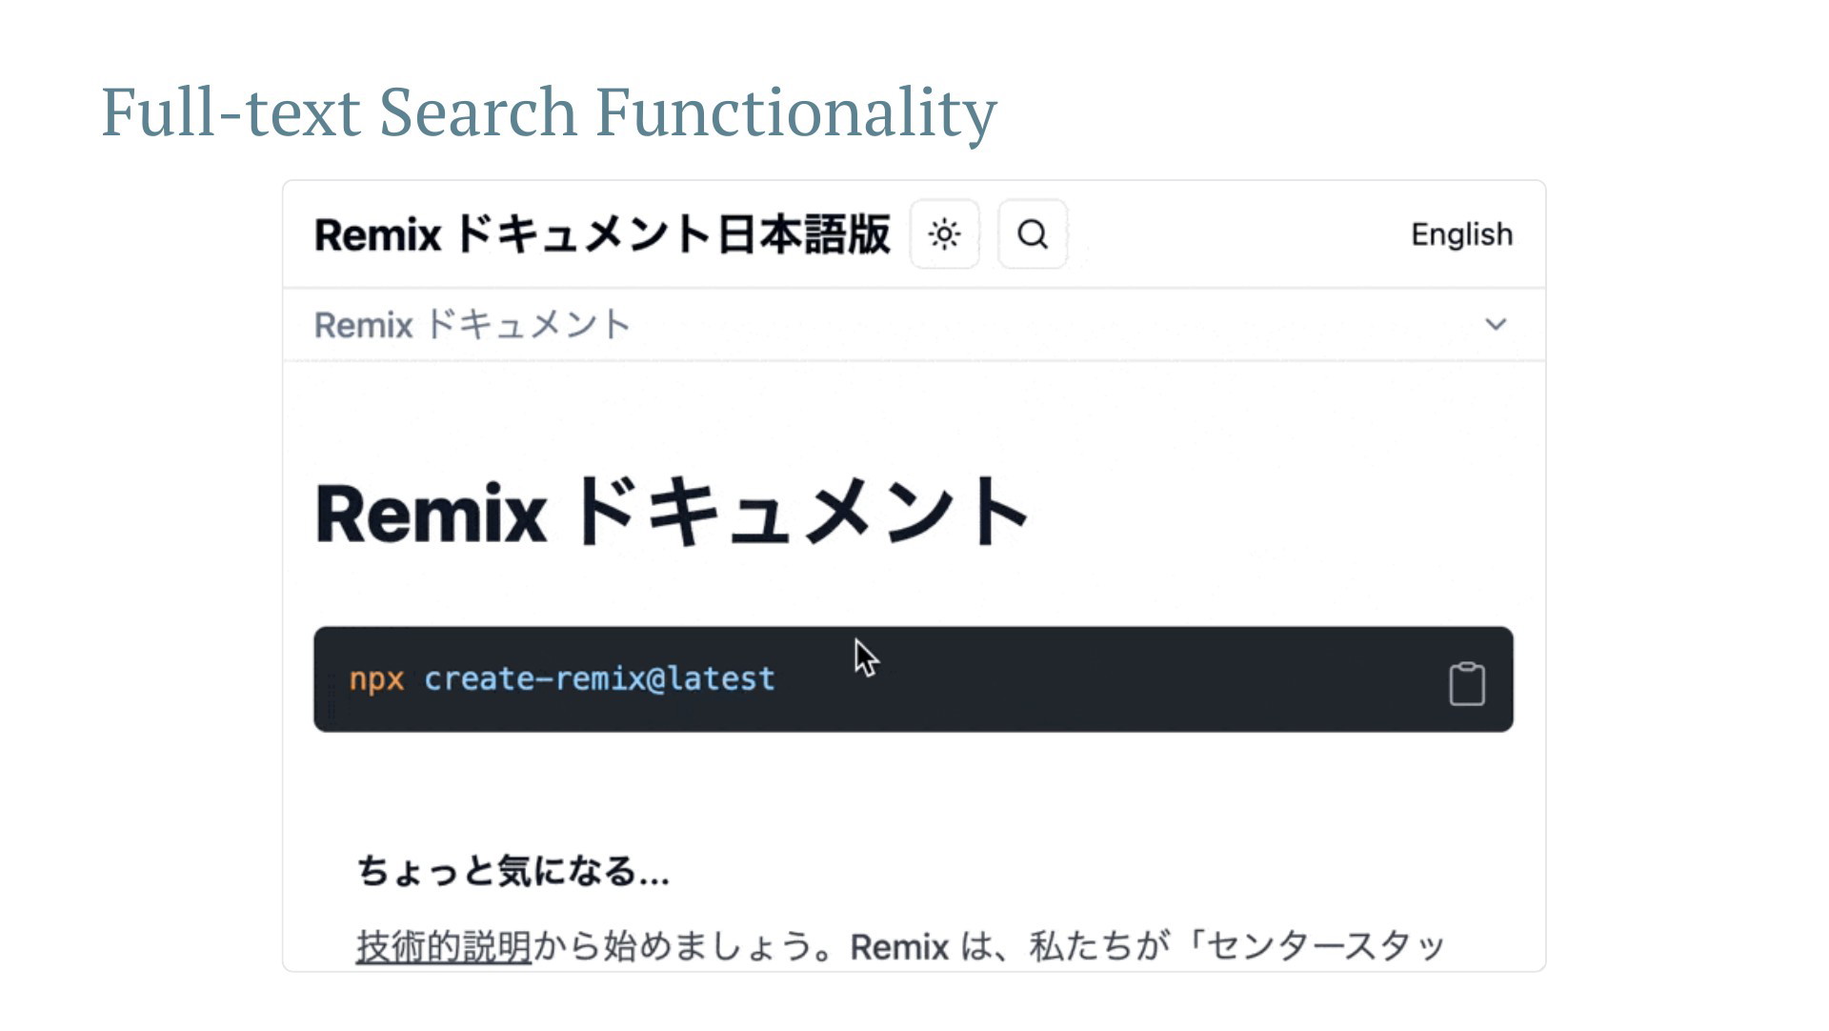The height and width of the screenshot is (1031, 1829).
Task: Click the ちょっと気になる... subheading
Action: pyautogui.click(x=513, y=871)
